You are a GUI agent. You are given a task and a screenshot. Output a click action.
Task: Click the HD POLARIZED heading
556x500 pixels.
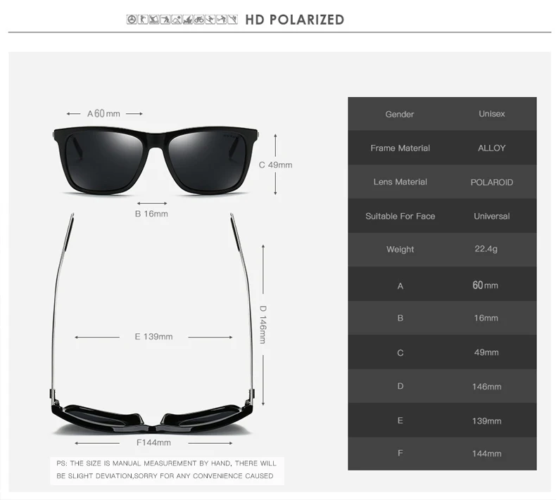coord(295,20)
